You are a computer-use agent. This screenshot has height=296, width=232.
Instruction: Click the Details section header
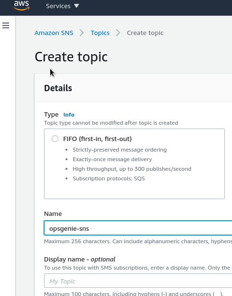click(58, 88)
